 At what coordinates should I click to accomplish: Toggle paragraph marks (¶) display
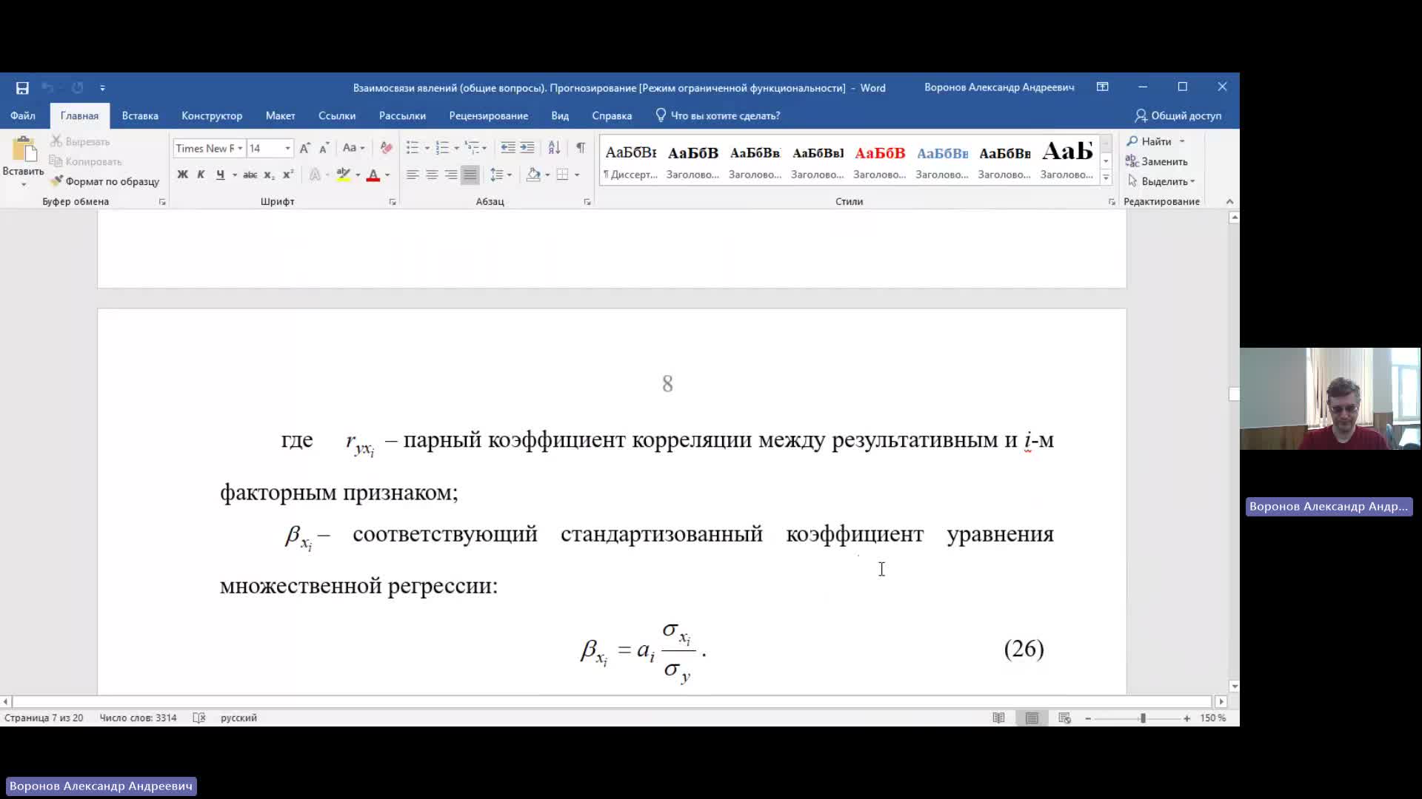pos(581,148)
